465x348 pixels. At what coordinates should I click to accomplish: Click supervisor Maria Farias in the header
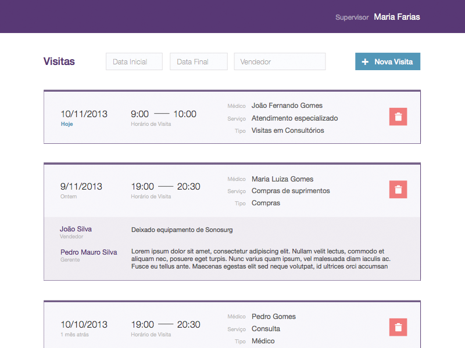[396, 17]
